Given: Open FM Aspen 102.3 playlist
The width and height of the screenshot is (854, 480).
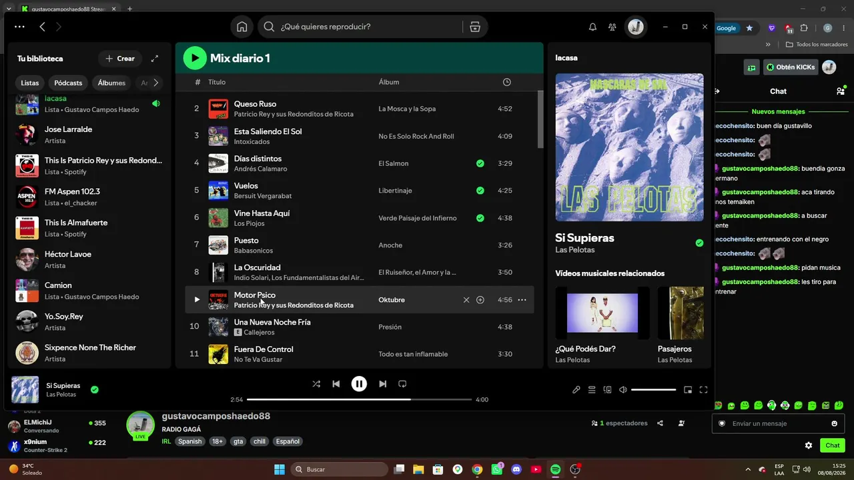Looking at the screenshot, I should [x=89, y=197].
